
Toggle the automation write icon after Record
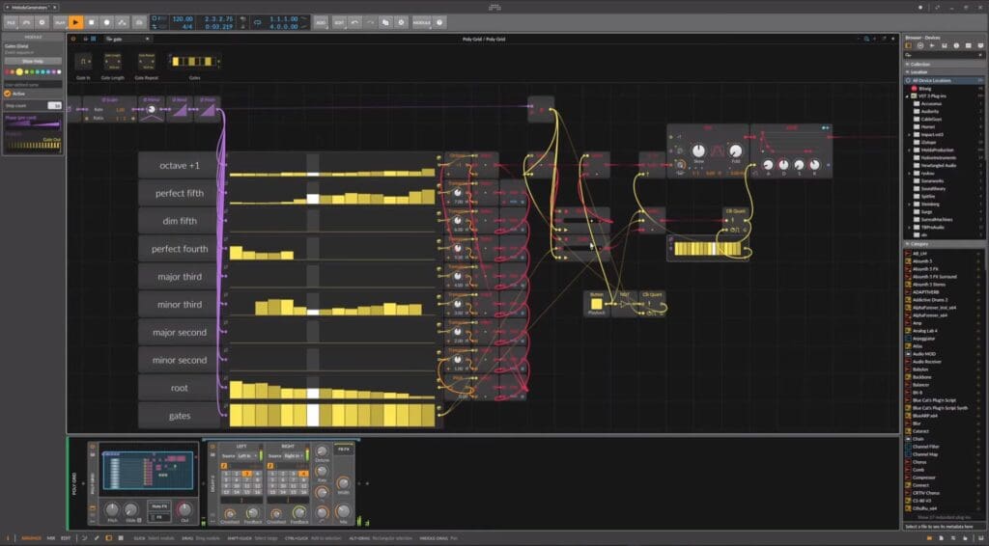click(123, 23)
